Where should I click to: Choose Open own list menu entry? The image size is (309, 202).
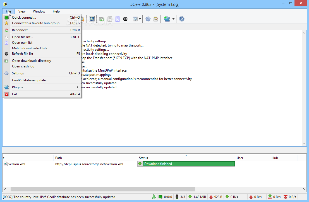[42, 43]
